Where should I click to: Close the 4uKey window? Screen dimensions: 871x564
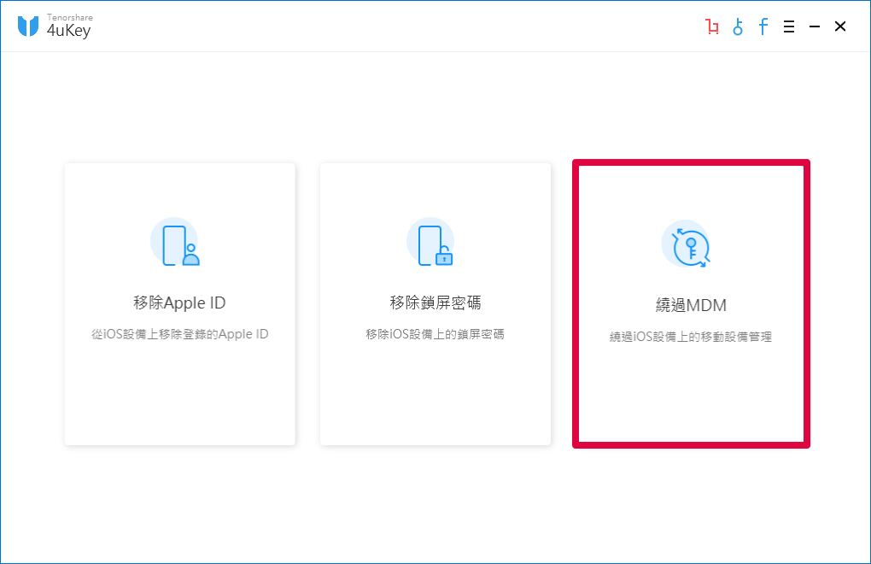[840, 26]
